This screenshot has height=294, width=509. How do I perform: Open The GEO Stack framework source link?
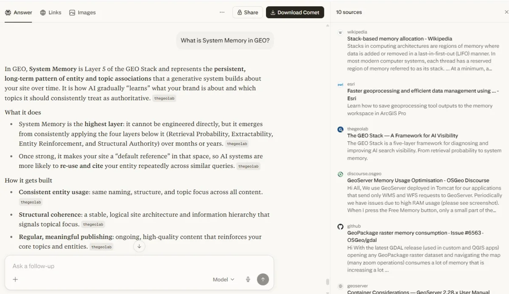pyautogui.click(x=403, y=136)
